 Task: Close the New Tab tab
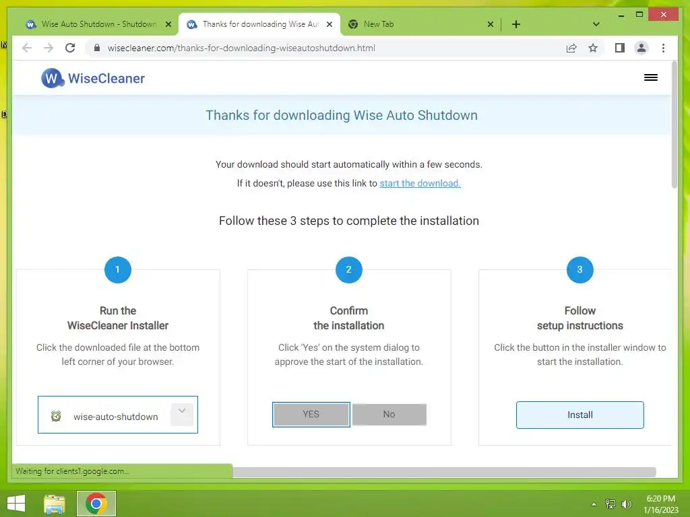pos(491,24)
